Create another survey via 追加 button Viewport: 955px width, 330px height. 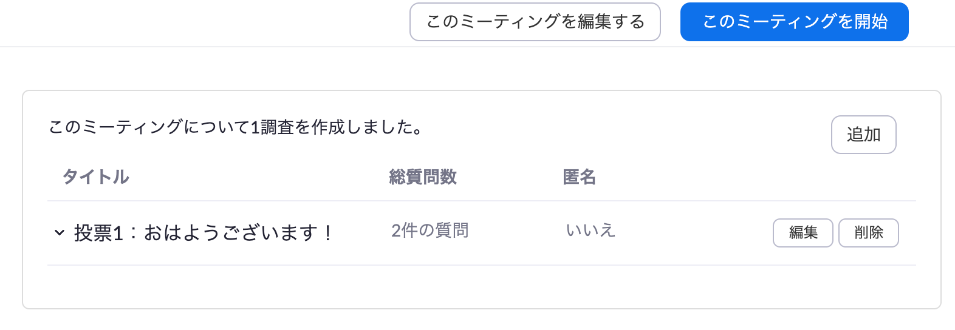(863, 135)
